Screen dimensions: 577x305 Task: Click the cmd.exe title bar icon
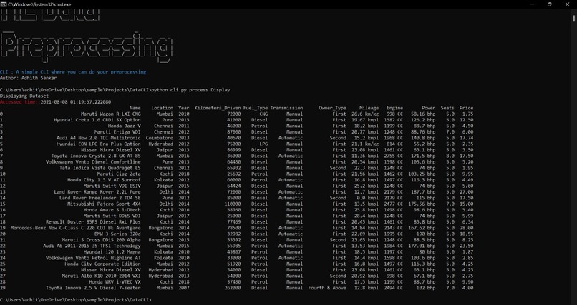tap(4, 4)
